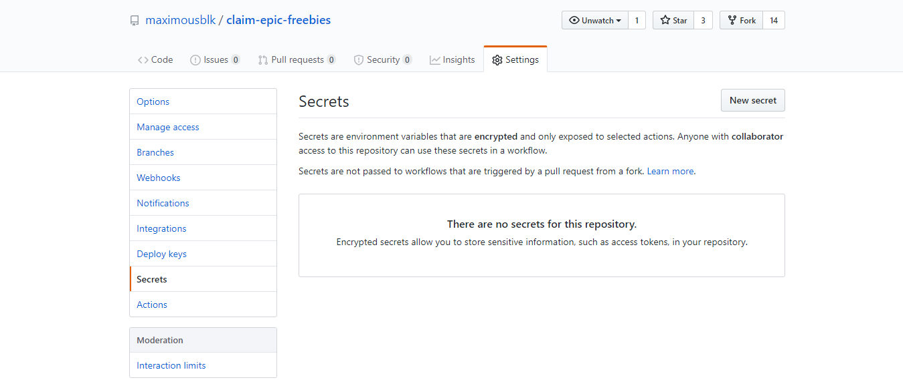Open the claim-epic-freebies repository link
The width and height of the screenshot is (903, 388).
coord(278,20)
